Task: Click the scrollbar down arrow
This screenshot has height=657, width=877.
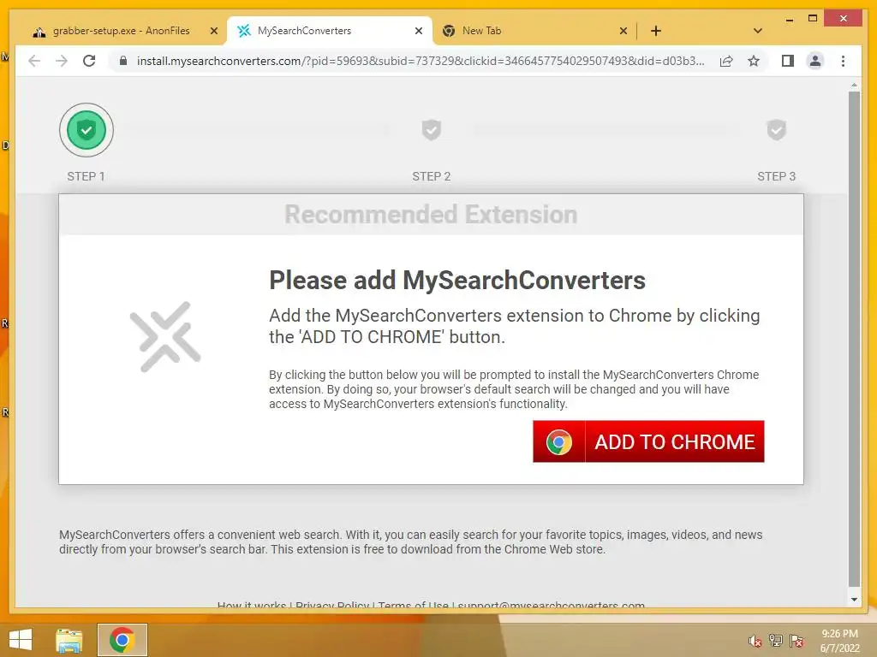Action: 854,600
